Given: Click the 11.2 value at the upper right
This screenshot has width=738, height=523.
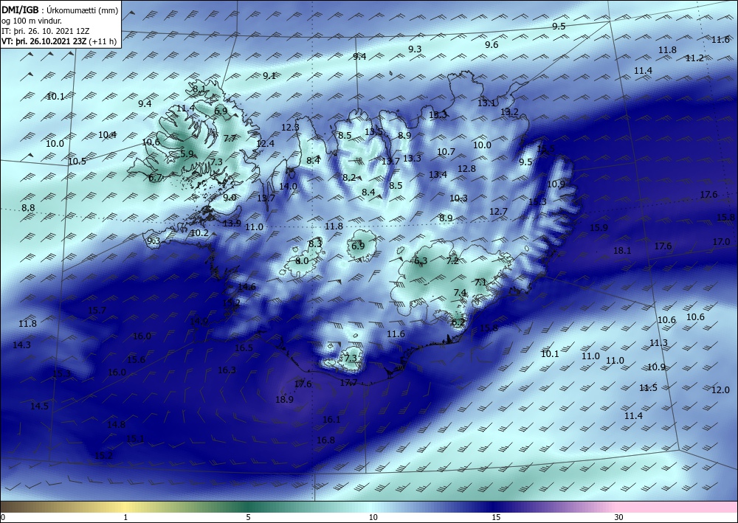Looking at the screenshot, I should (694, 58).
